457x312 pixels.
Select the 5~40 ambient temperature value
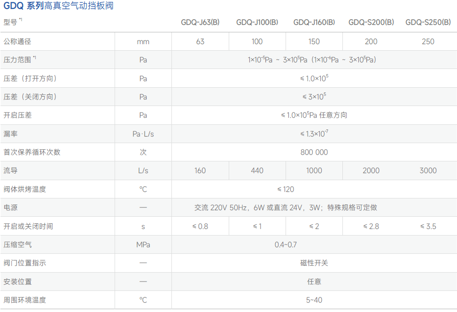(x=314, y=300)
